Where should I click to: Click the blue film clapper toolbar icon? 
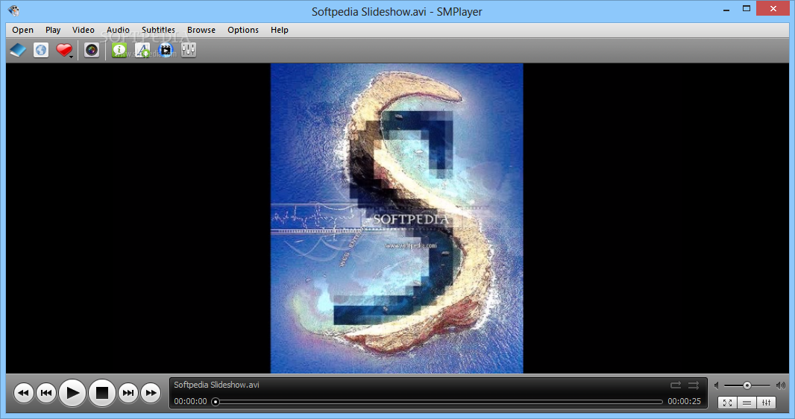166,50
